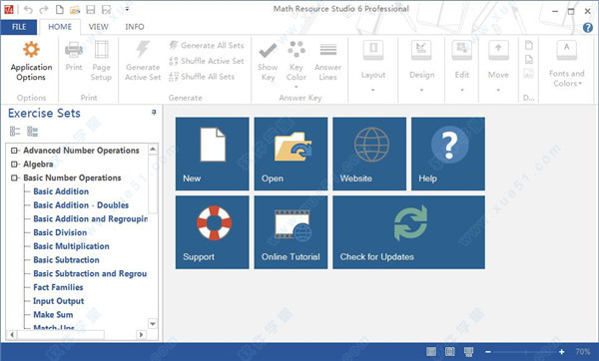599x361 pixels.
Task: Click Generate Active Set lightning icon
Action: pyautogui.click(x=143, y=50)
